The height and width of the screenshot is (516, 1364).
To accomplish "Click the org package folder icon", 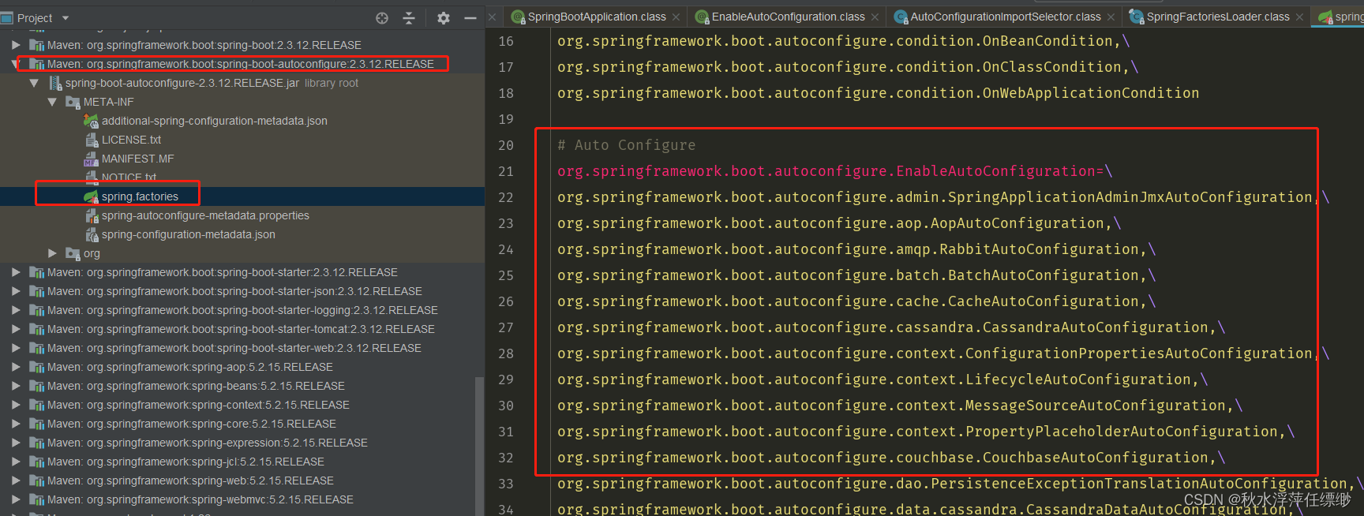I will (73, 253).
